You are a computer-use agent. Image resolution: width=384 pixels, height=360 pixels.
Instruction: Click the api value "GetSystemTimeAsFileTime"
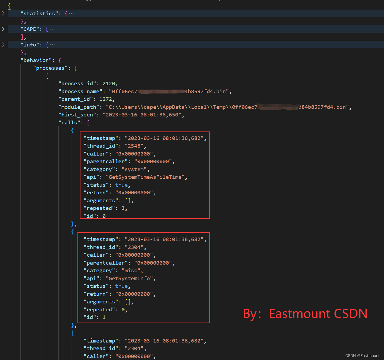[145, 177]
